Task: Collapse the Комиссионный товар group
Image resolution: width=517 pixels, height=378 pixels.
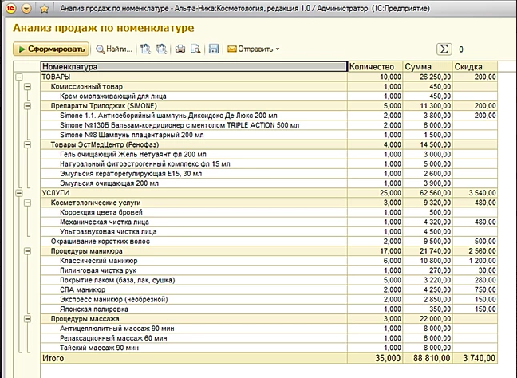Action: tap(27, 86)
